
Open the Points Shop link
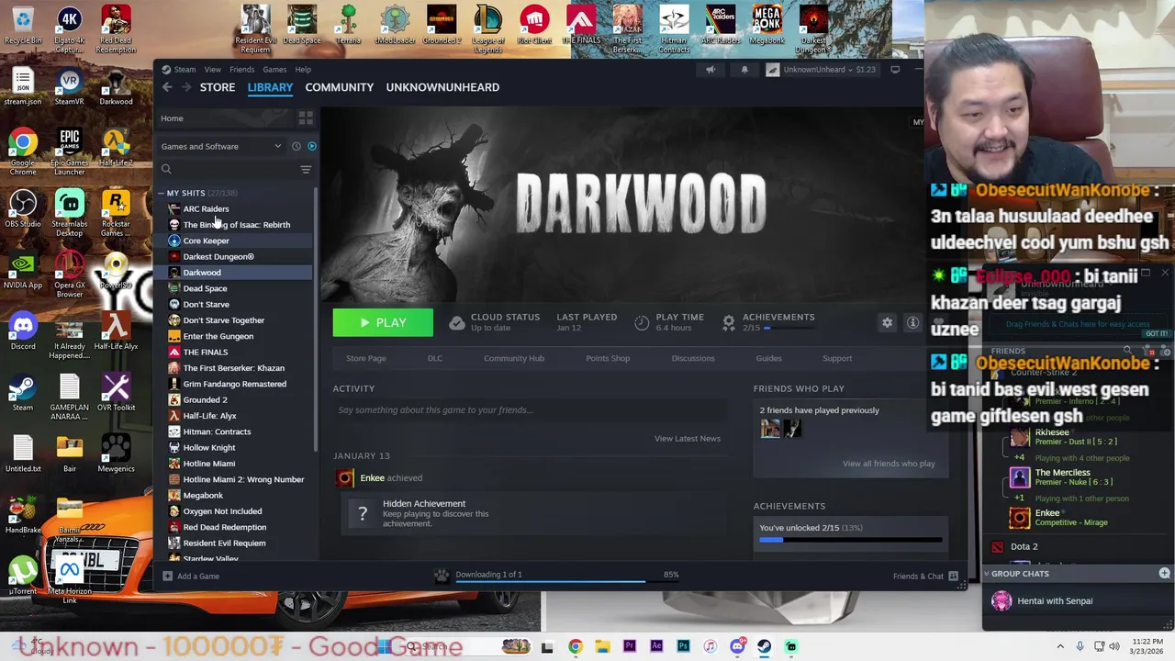(608, 358)
